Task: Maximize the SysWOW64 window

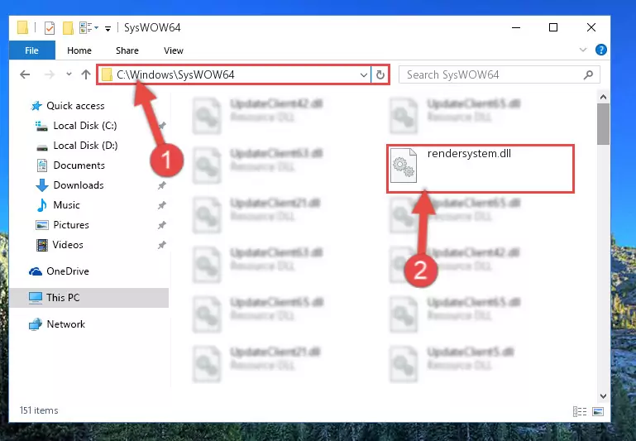Action: (552, 27)
